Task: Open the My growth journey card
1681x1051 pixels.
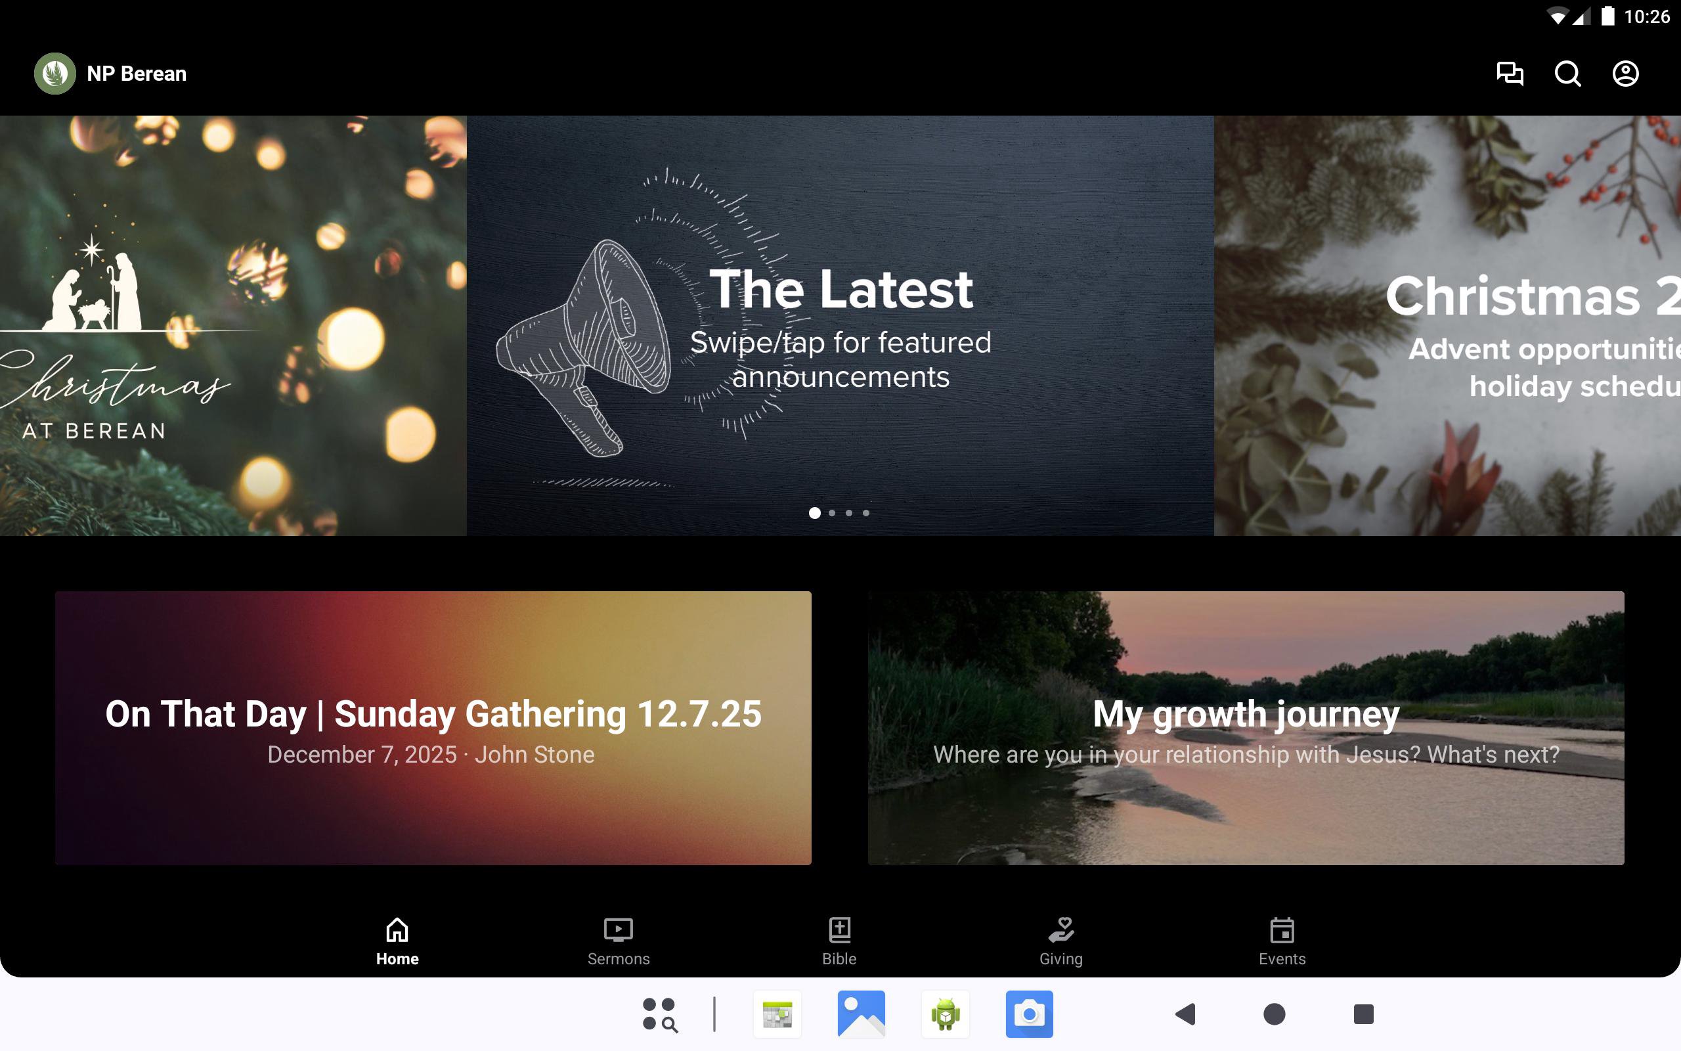Action: pos(1246,727)
